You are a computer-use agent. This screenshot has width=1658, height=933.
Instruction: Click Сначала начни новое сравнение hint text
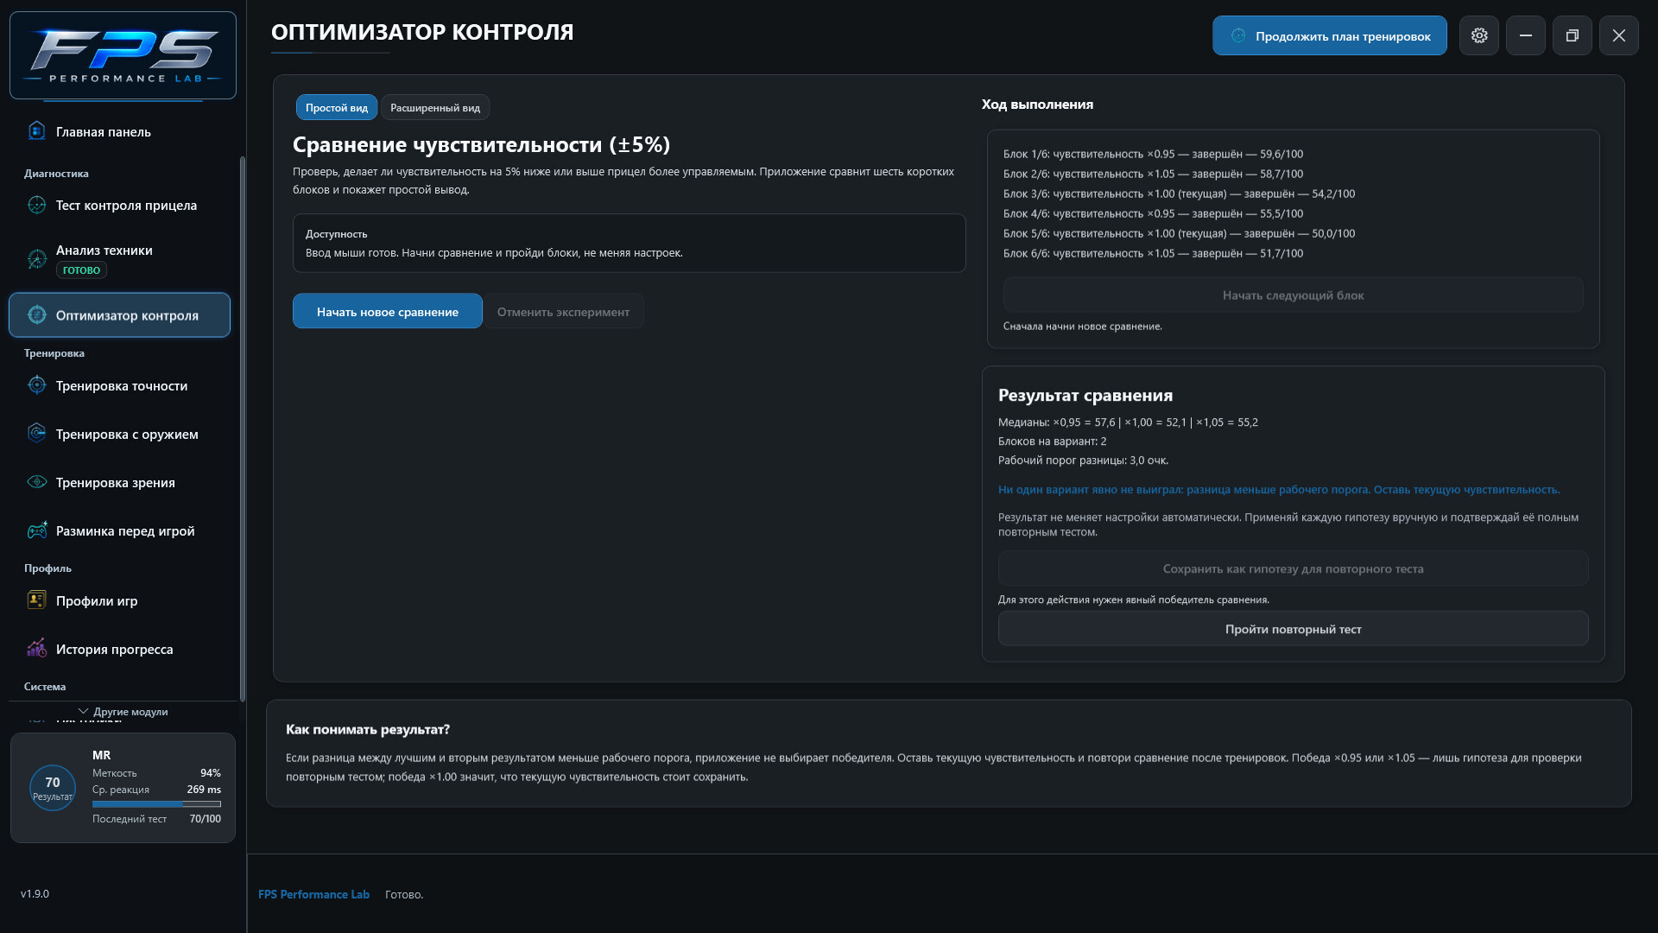[x=1082, y=326]
